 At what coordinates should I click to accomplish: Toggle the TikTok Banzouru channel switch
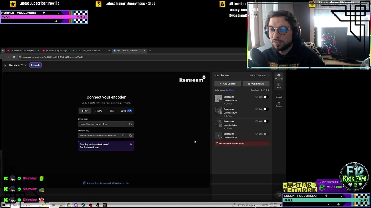pyautogui.click(x=266, y=134)
